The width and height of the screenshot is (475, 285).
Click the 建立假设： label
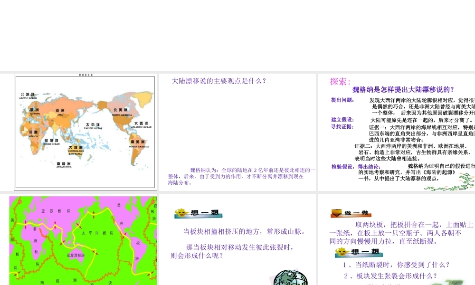tap(342, 120)
